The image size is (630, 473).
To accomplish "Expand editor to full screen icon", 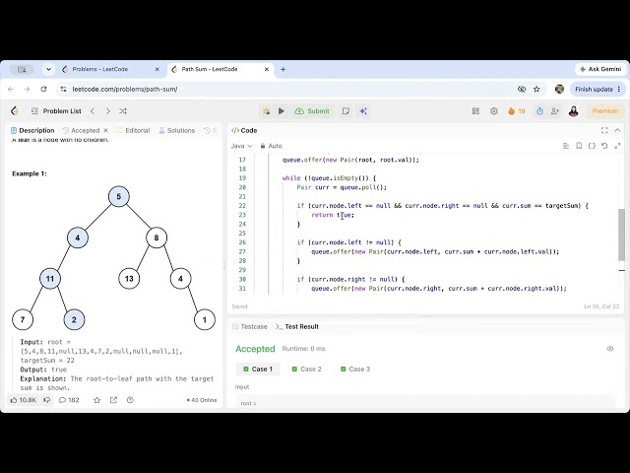I will point(617,146).
